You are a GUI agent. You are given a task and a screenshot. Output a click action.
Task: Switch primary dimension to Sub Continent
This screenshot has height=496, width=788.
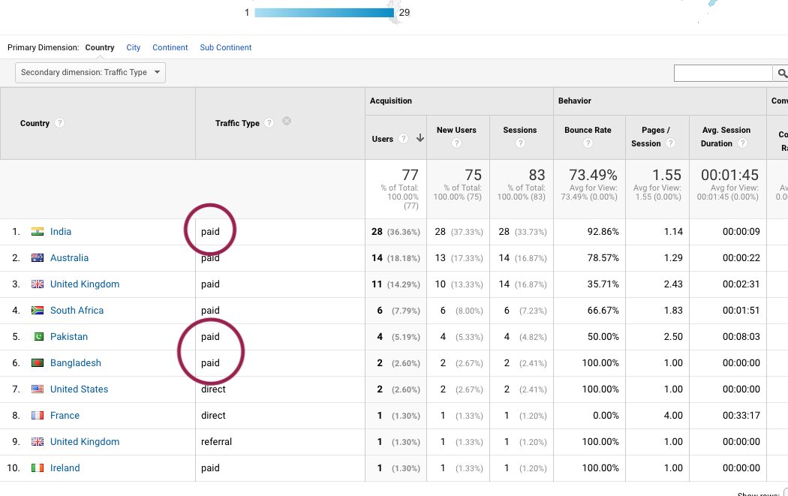pos(226,47)
